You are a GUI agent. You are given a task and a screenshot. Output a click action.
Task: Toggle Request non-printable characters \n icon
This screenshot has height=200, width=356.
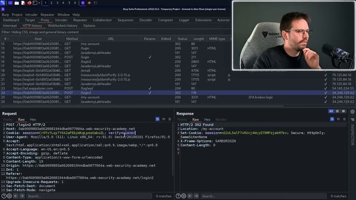point(164,119)
